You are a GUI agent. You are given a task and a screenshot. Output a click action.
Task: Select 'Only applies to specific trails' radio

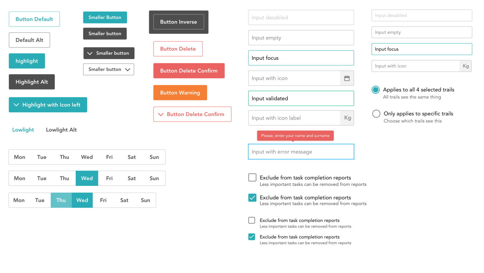[376, 114]
